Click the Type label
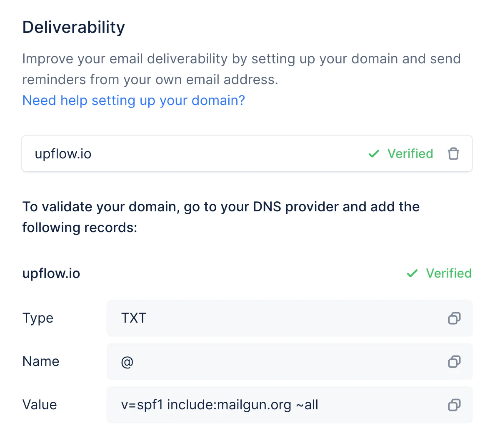Screen dimensions: 490x441 tap(38, 318)
